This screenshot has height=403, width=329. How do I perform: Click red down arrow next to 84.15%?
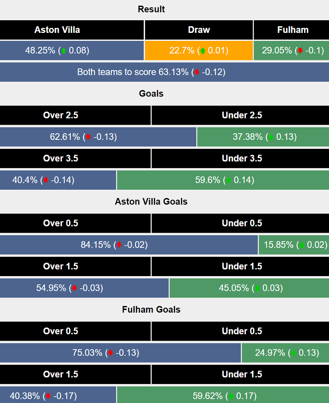click(x=119, y=245)
